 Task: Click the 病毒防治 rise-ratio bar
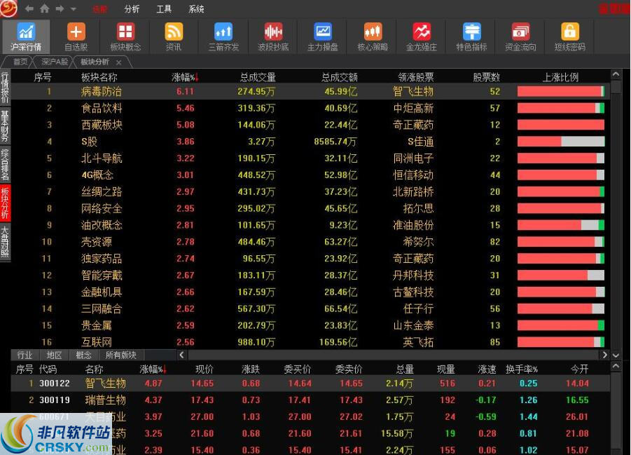tap(560, 91)
